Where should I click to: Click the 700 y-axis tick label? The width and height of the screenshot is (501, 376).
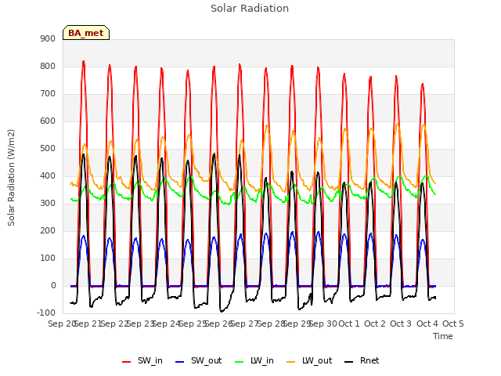tap(48, 94)
